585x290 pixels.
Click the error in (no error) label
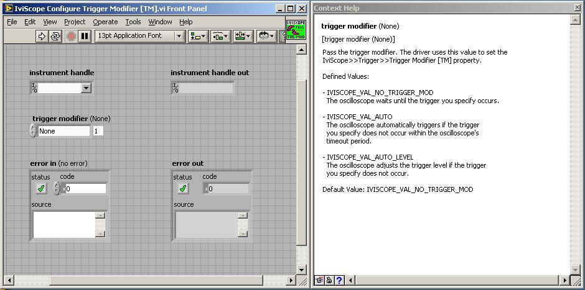[59, 163]
